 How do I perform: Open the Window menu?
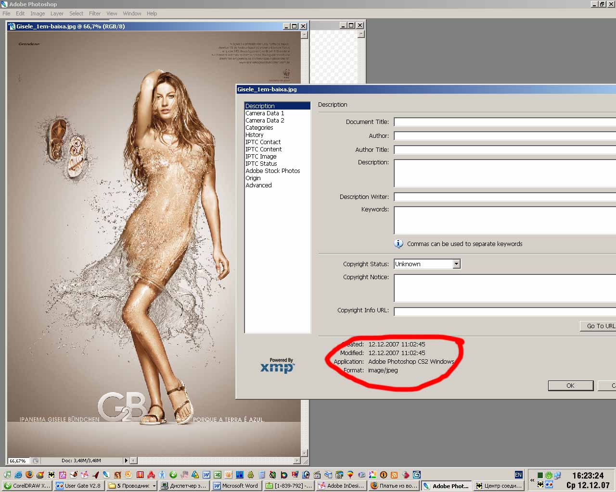coord(132,13)
